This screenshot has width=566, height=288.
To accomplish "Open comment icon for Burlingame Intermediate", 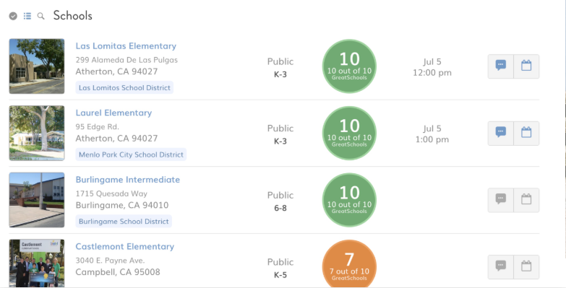I will click(x=501, y=200).
